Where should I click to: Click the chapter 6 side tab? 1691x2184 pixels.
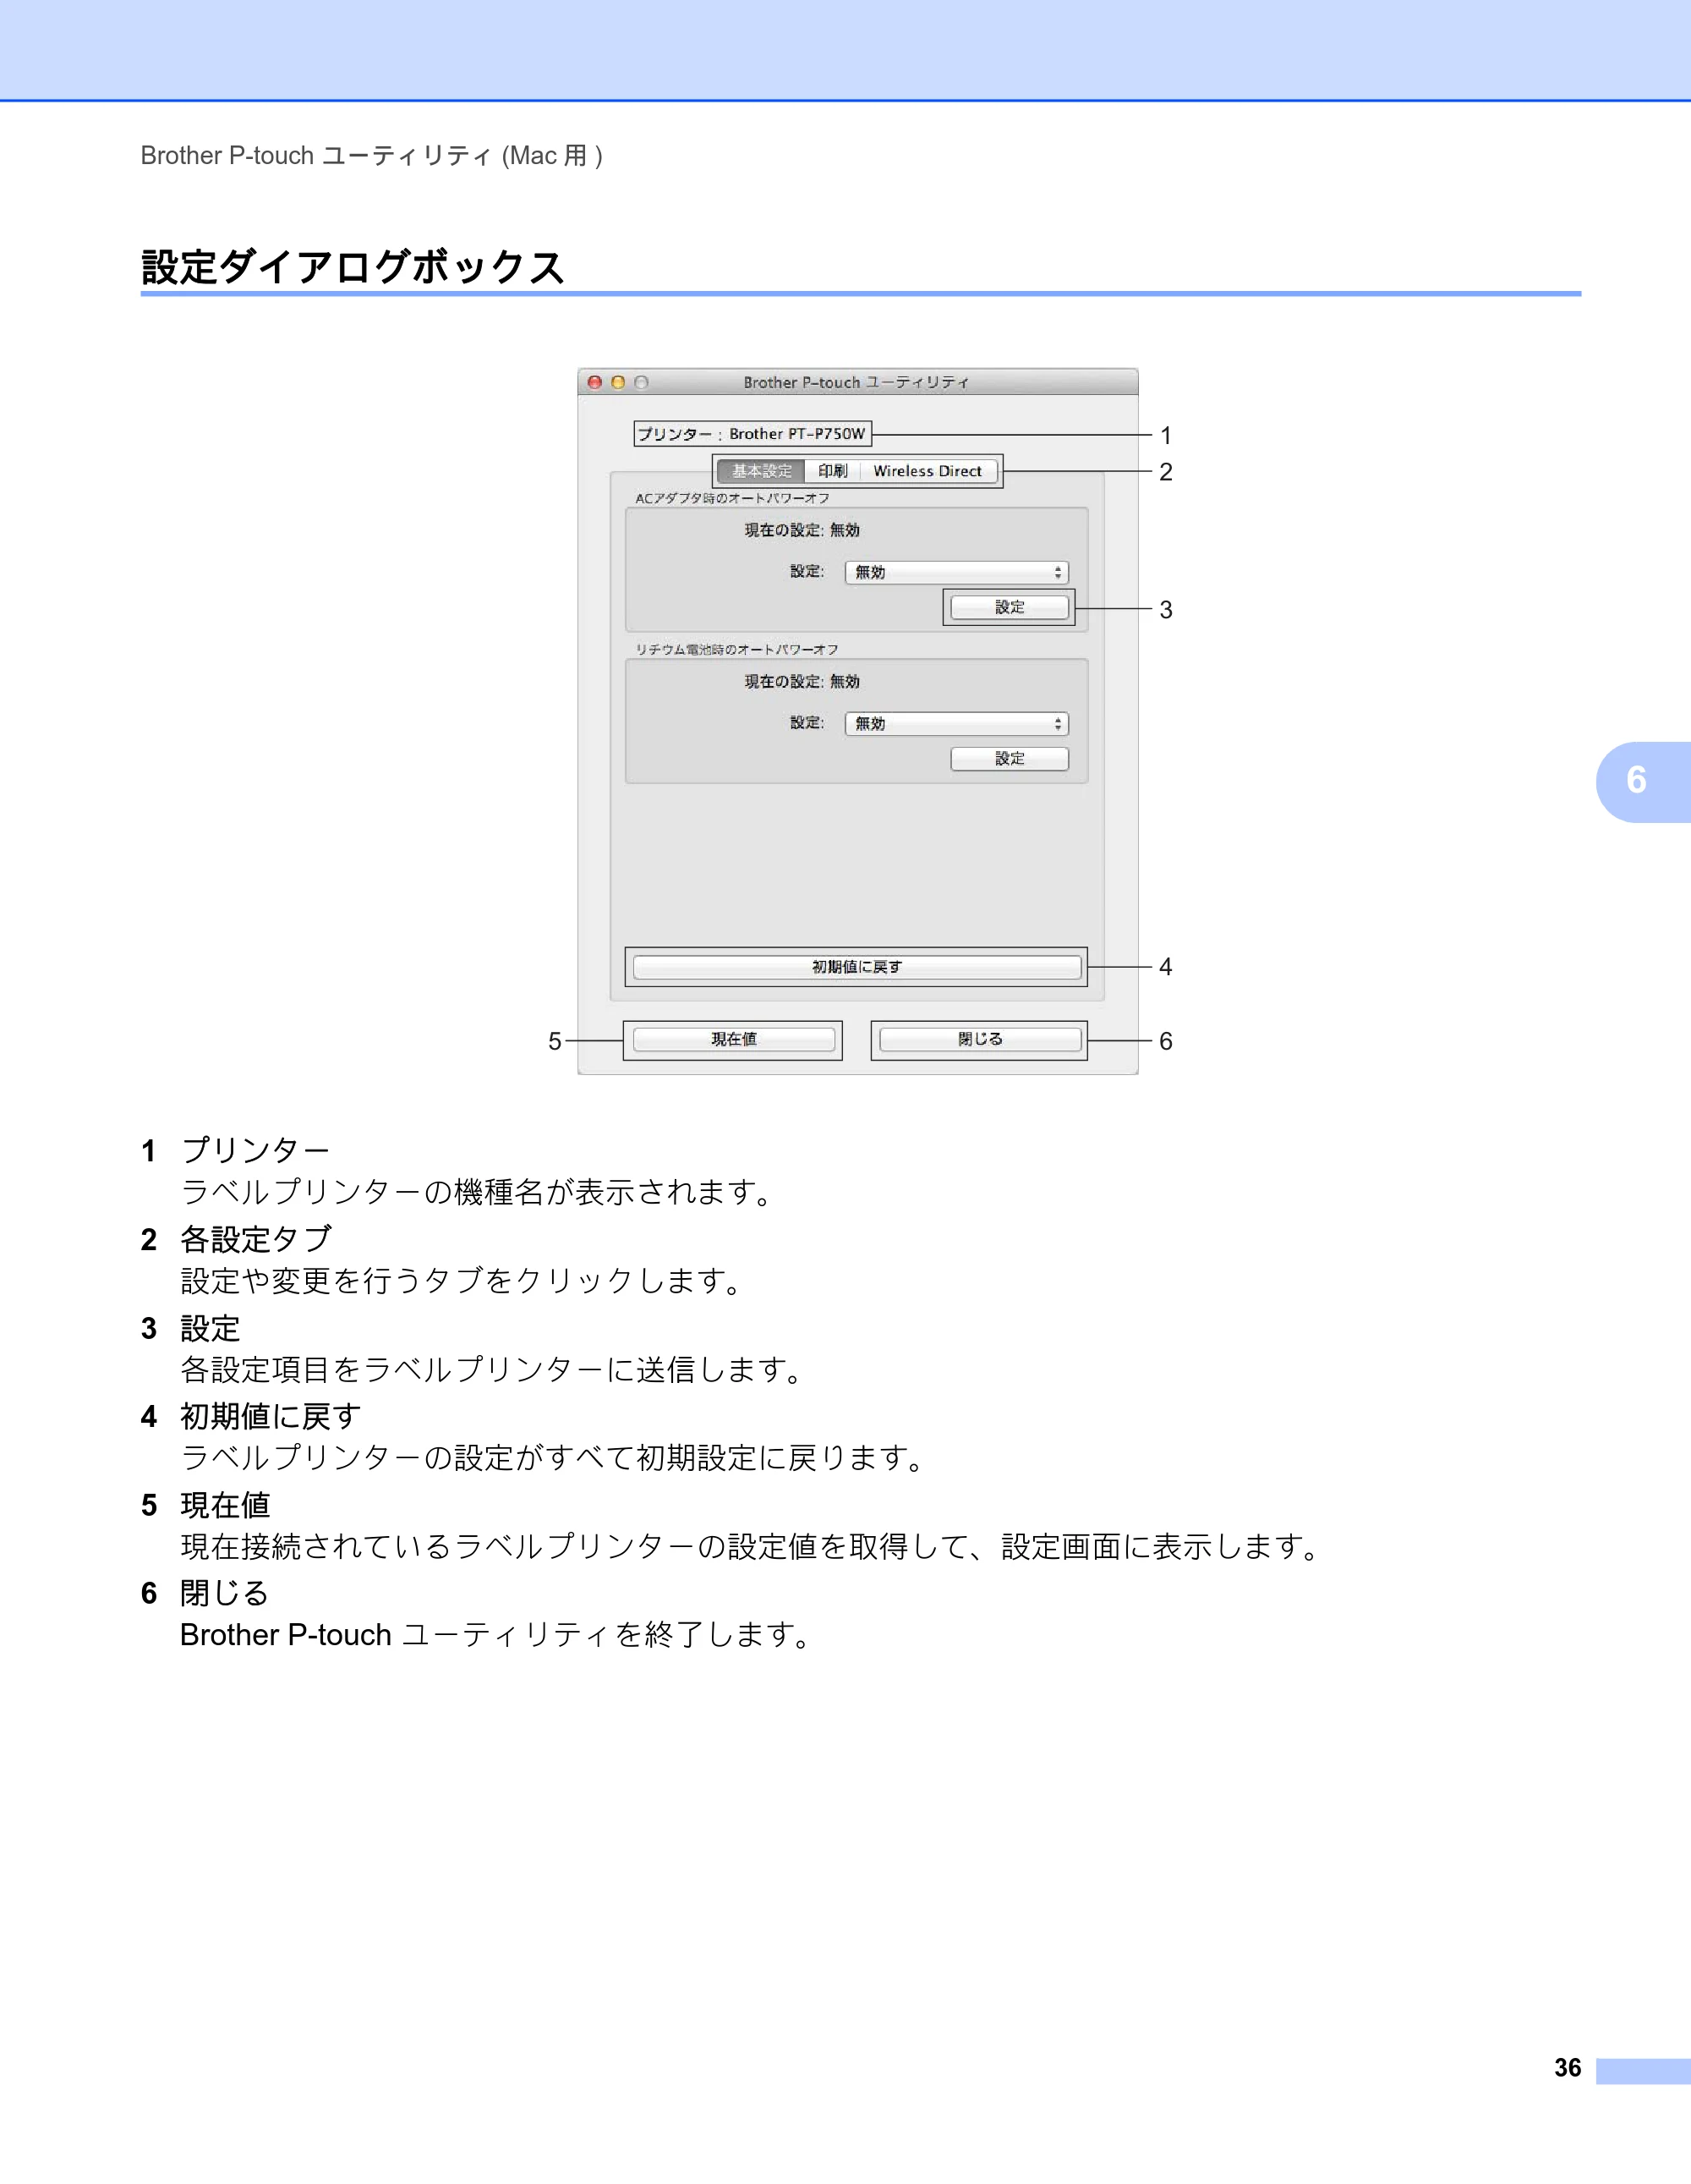click(1643, 782)
